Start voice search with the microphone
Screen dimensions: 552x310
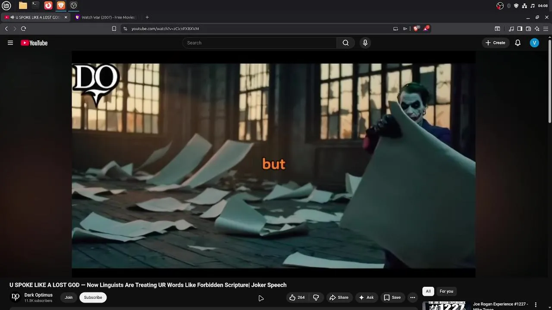365,43
